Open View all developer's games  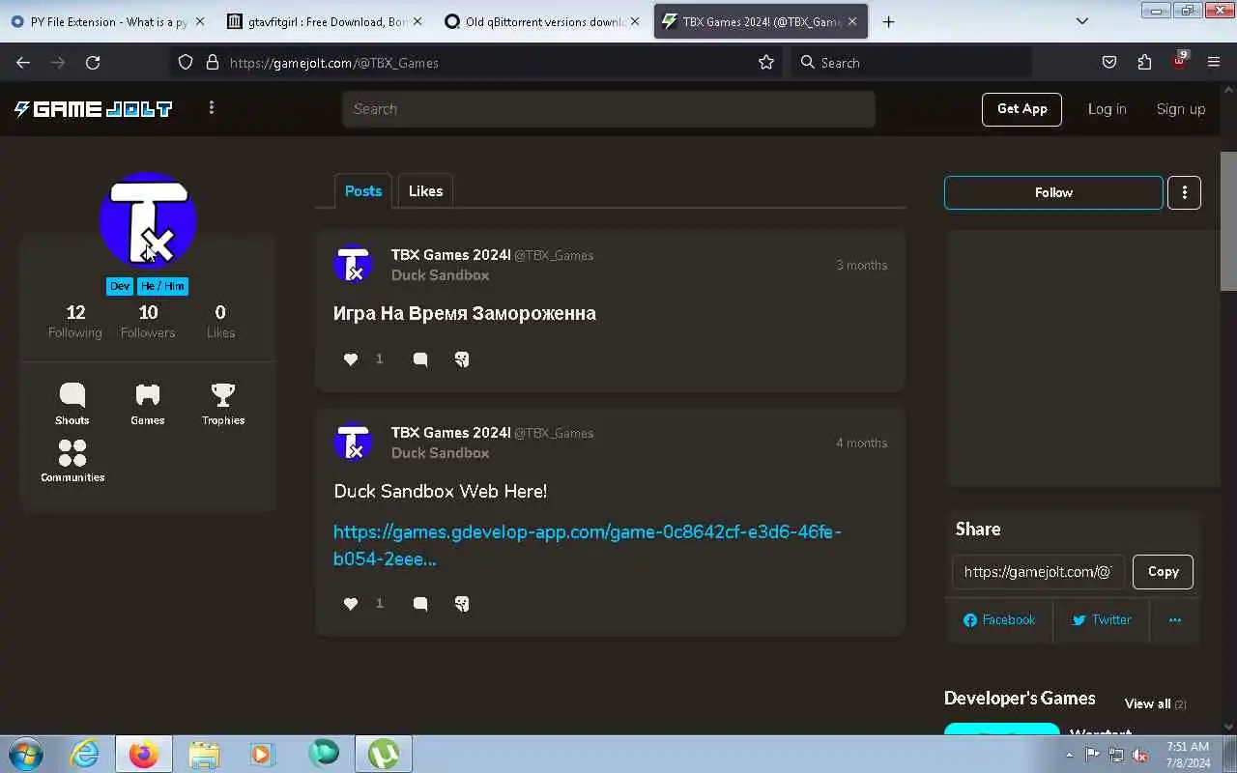coord(1155,703)
